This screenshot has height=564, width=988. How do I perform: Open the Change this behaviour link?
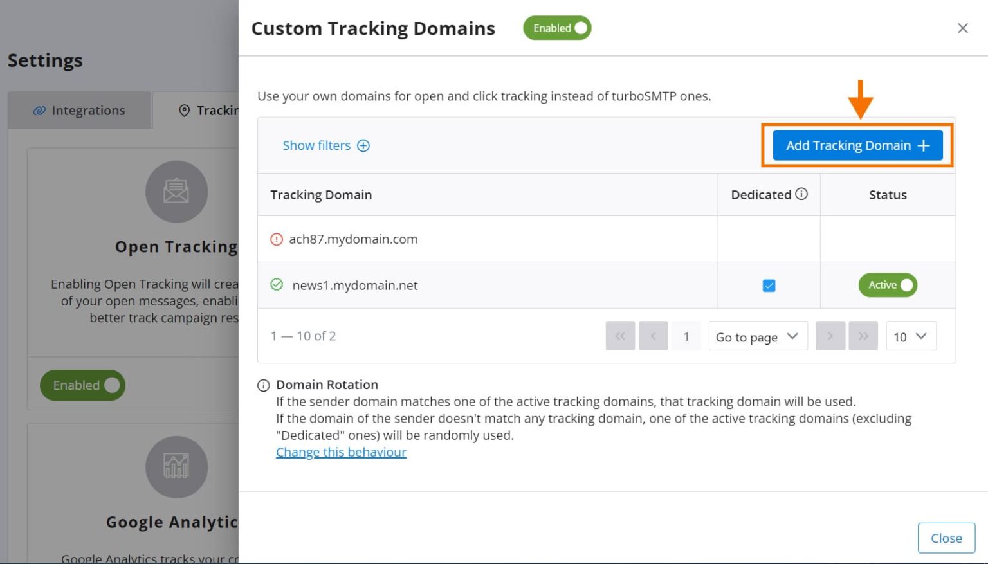340,452
